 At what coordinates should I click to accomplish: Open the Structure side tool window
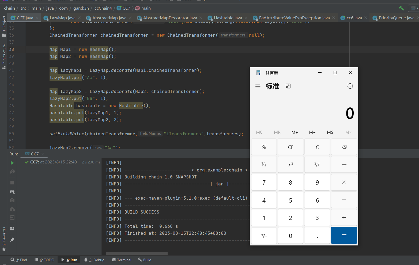click(x=4, y=57)
